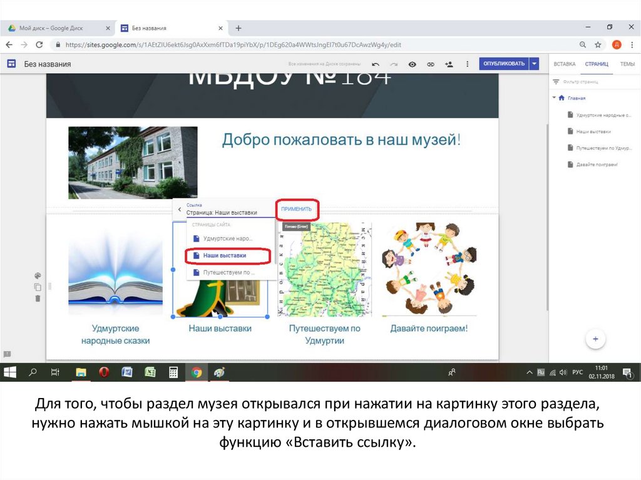This screenshot has width=641, height=480.
Task: Open Windows Start menu
Action: click(10, 372)
